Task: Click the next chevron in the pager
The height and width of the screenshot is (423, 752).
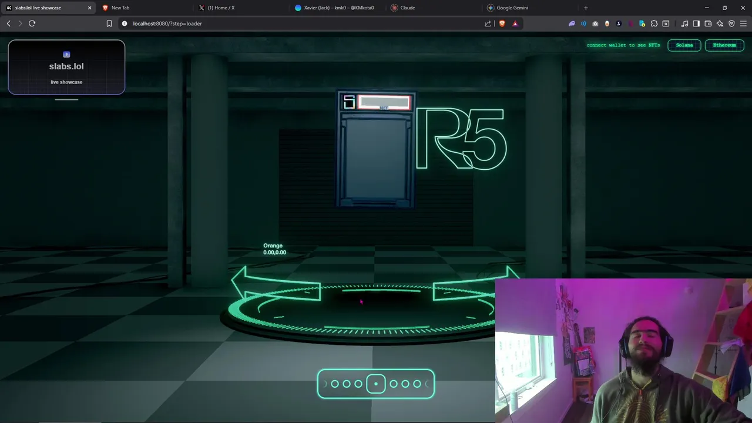Action: tap(427, 384)
